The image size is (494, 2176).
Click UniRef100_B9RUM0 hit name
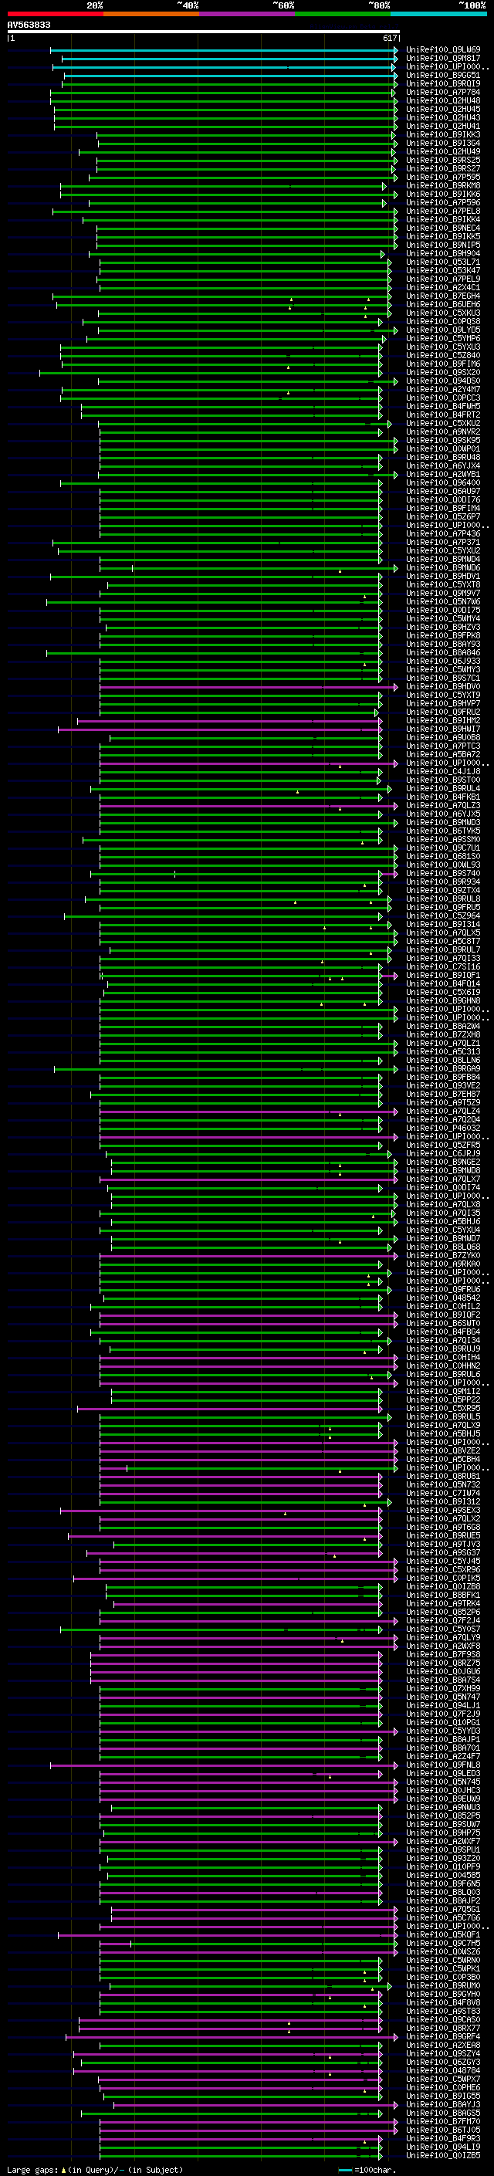point(443,1985)
